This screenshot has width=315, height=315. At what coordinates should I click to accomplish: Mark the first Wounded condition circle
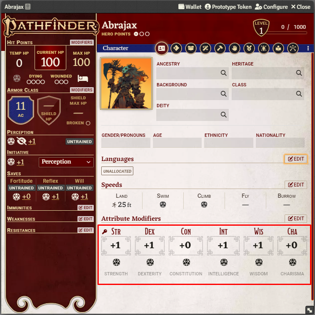tap(57, 82)
